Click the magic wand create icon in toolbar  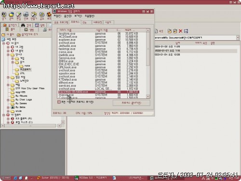click(34, 14)
